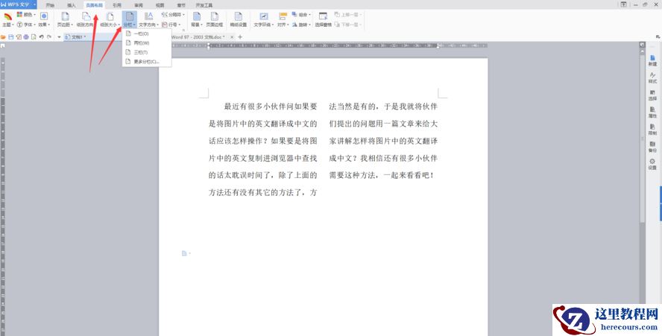Open the 纸张大小 paper size dropdown
The height and width of the screenshot is (336, 662).
(x=110, y=19)
